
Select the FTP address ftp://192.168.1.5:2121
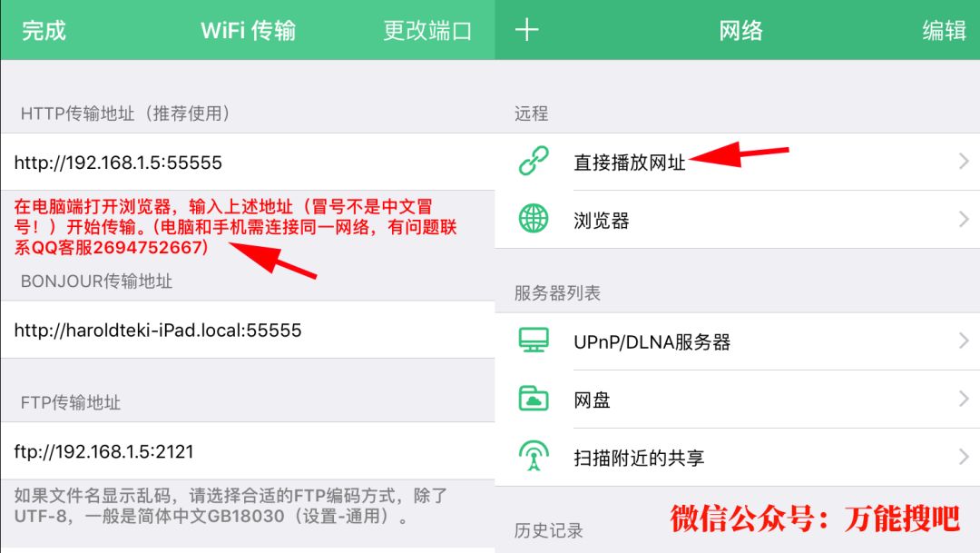tap(248, 451)
